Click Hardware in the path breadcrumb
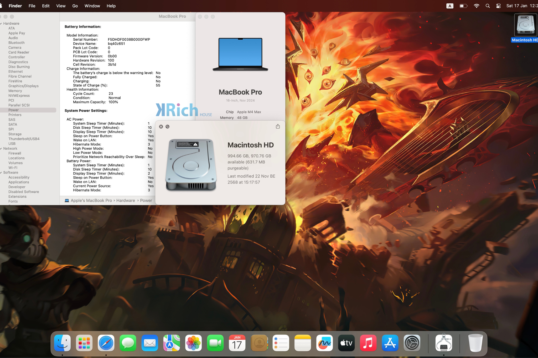The image size is (538, 358). [126, 200]
